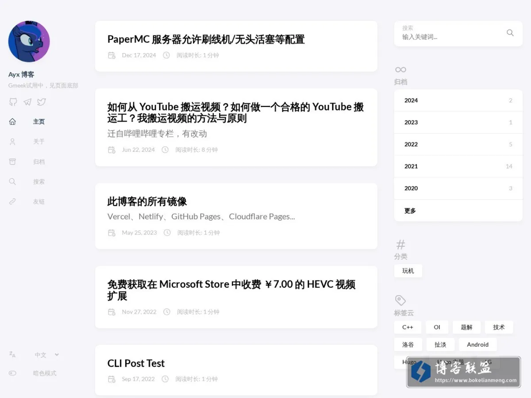
Task: Click the calendar icon beside May 25, 2023
Action: pyautogui.click(x=112, y=233)
